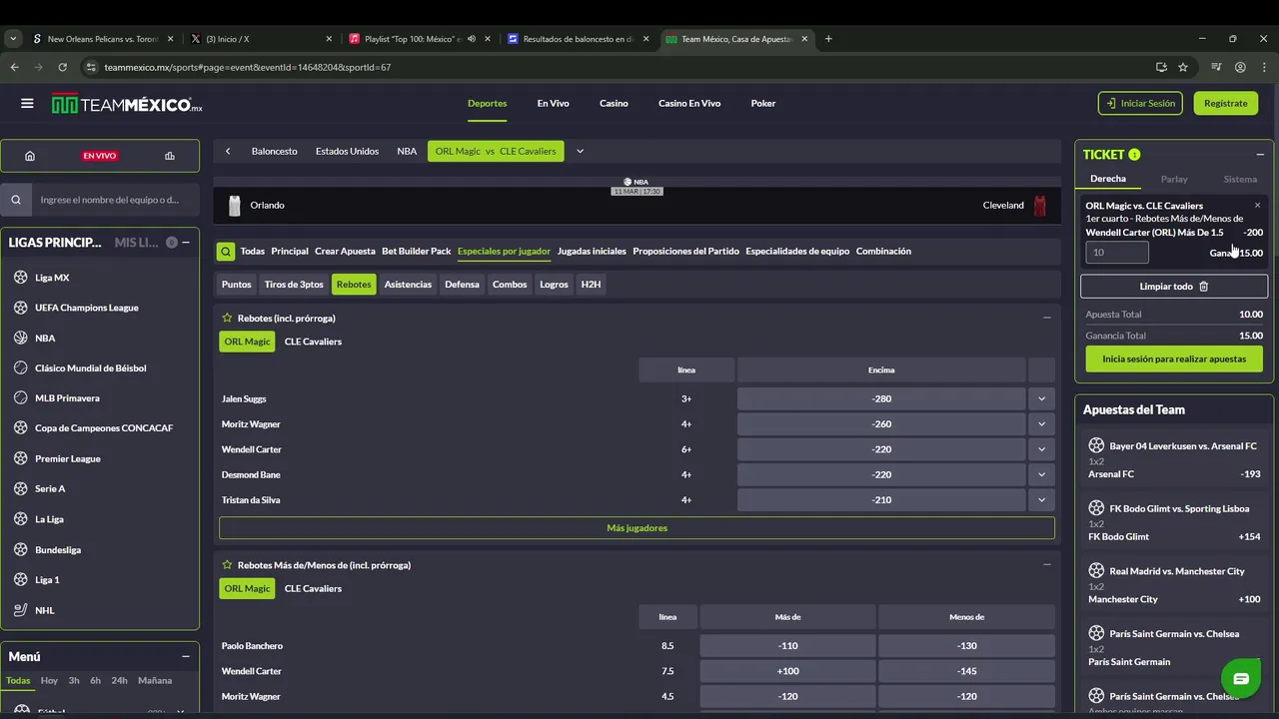This screenshot has width=1279, height=719.
Task: Select the Asistencias market filter
Action: [x=408, y=285]
